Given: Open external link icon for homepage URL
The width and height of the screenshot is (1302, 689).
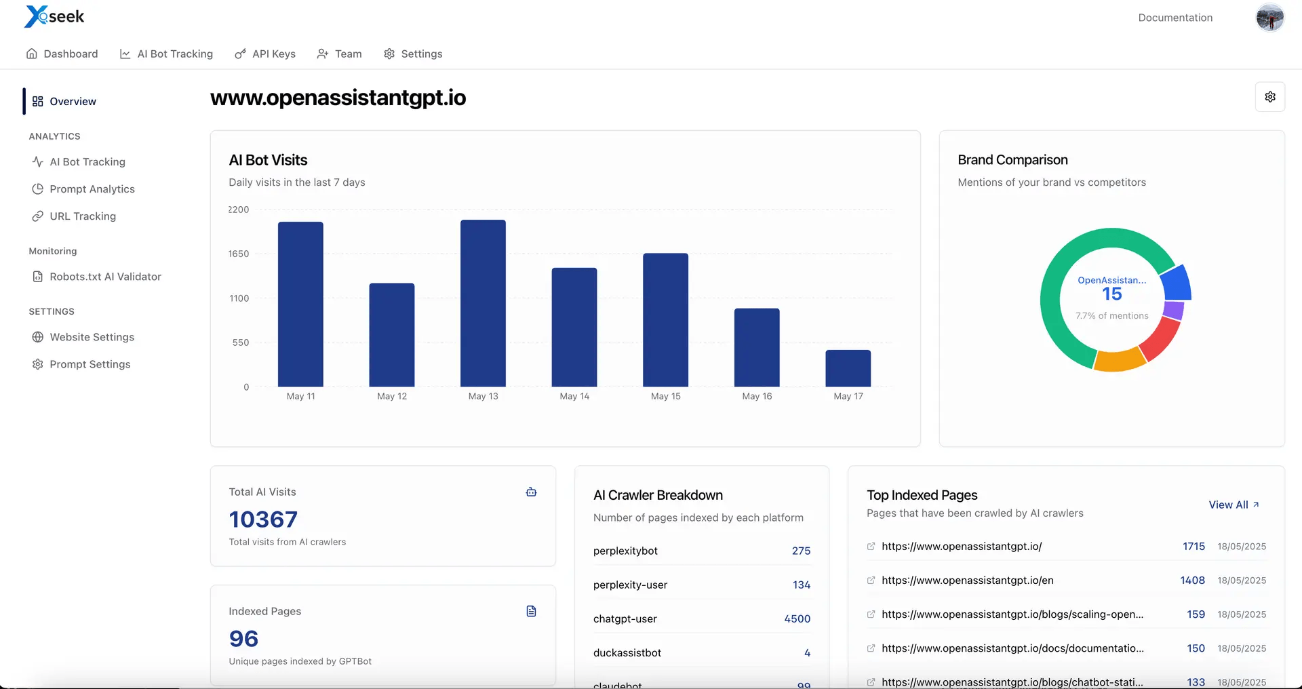Looking at the screenshot, I should (x=871, y=547).
